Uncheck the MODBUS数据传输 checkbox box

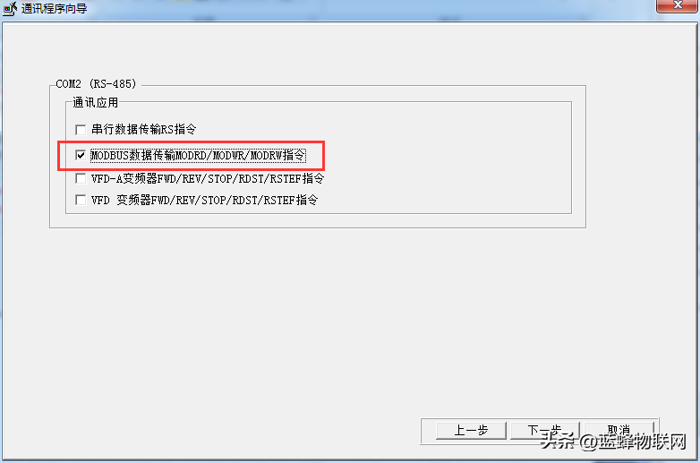[x=81, y=155]
